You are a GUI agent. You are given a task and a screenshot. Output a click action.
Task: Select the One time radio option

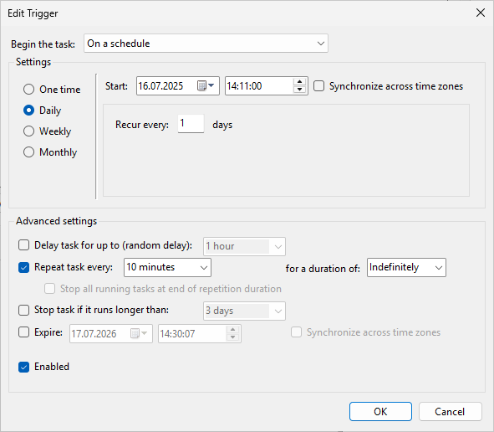(x=28, y=90)
